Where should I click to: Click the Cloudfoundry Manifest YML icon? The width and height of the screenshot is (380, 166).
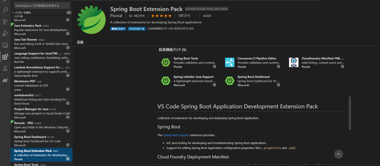(x=294, y=62)
